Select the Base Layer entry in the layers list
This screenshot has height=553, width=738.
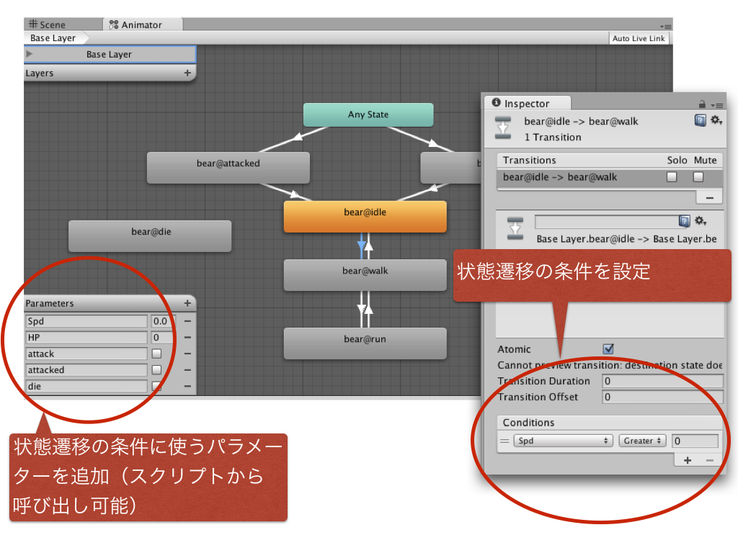[x=110, y=55]
